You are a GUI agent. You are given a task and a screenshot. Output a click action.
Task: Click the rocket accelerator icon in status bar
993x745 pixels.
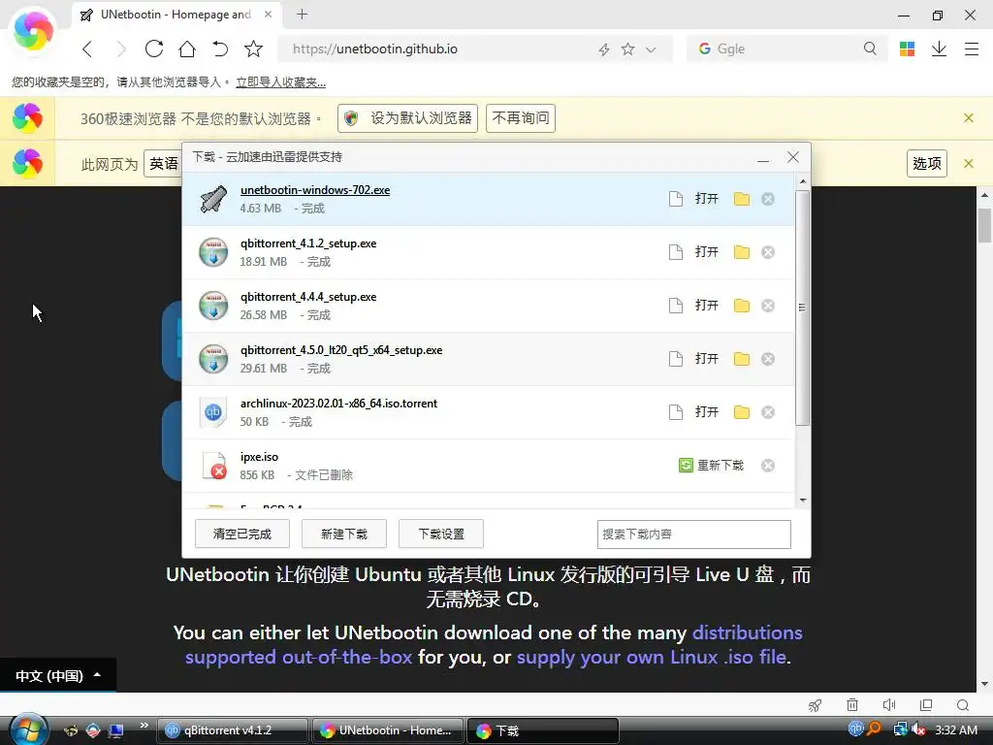pyautogui.click(x=815, y=705)
